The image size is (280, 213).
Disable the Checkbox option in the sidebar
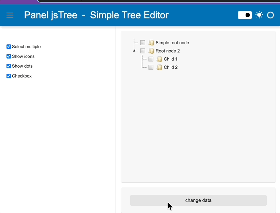[8, 76]
